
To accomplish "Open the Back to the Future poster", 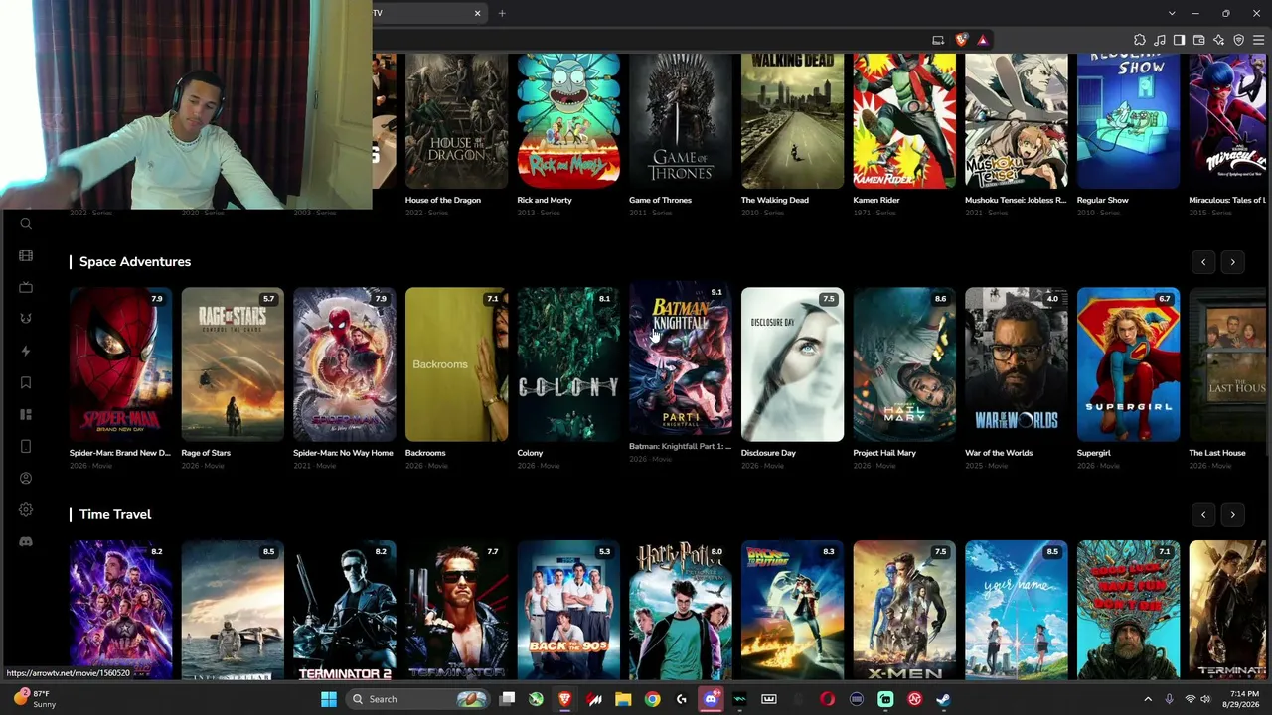I will point(792,610).
